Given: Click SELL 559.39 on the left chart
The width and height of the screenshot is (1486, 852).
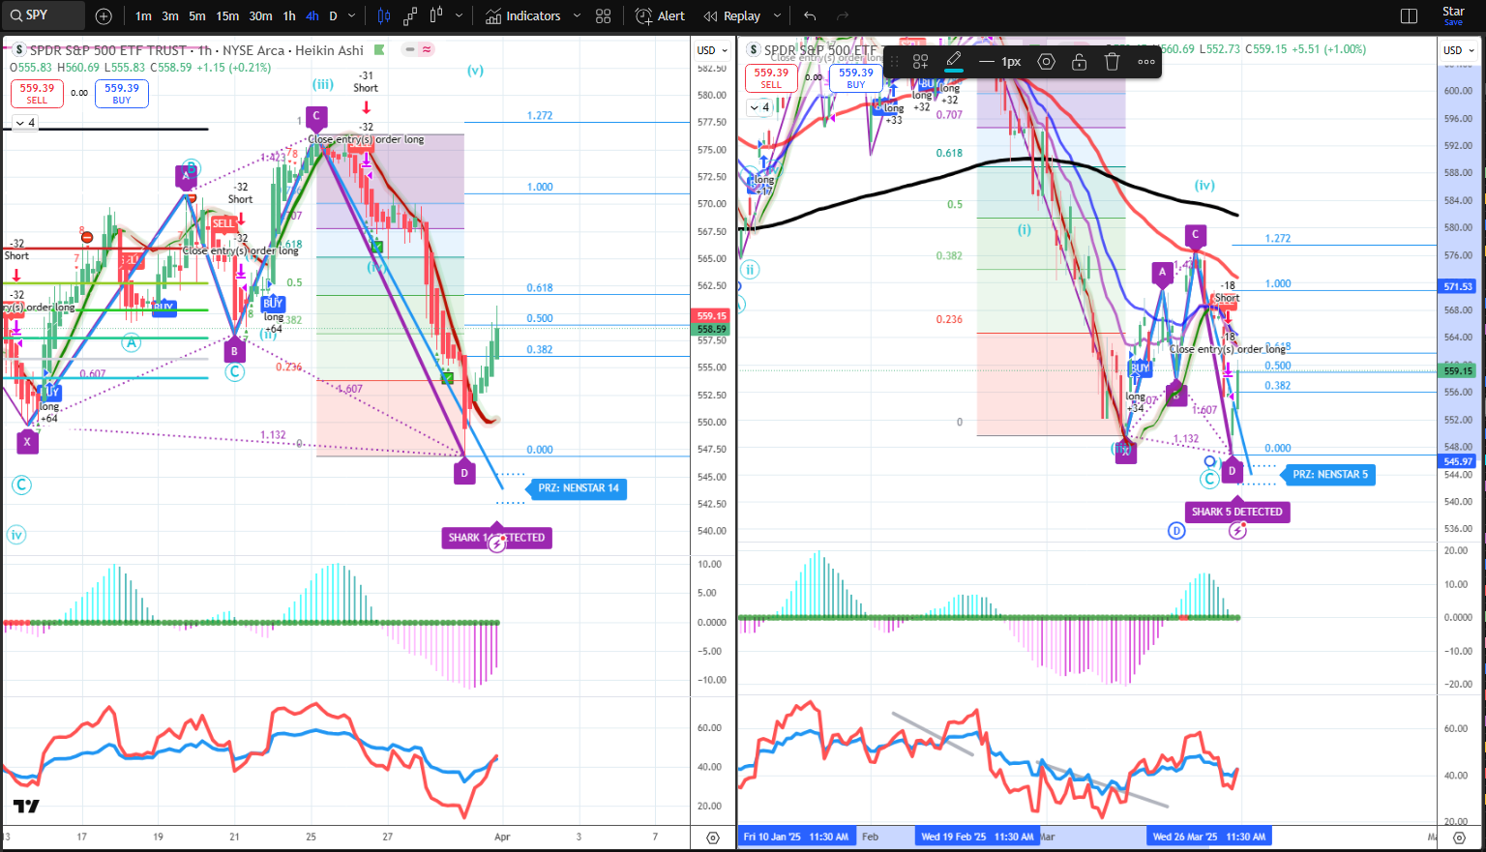Looking at the screenshot, I should click(x=37, y=93).
